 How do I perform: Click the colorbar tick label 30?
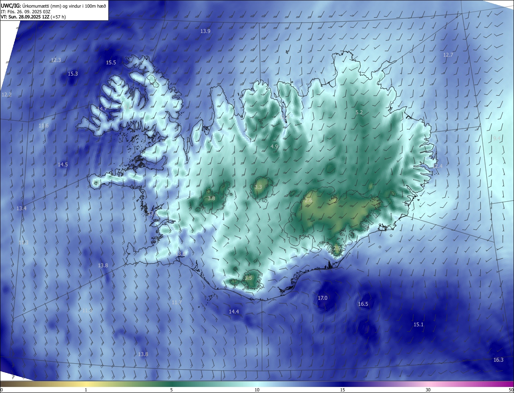coord(428,390)
